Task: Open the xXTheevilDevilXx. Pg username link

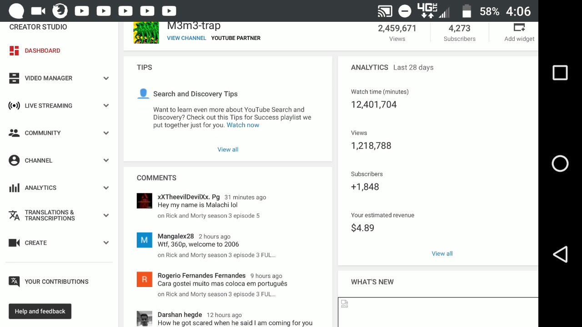Action: (189, 197)
